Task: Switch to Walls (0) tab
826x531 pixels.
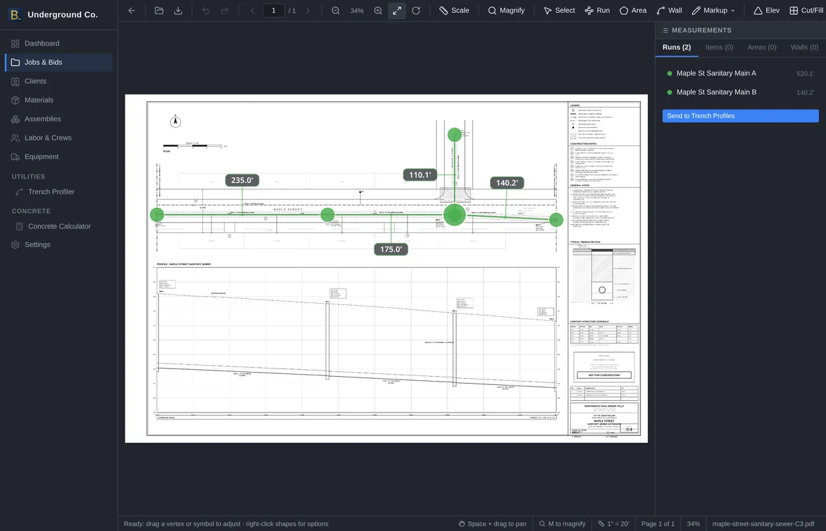Action: (x=805, y=48)
